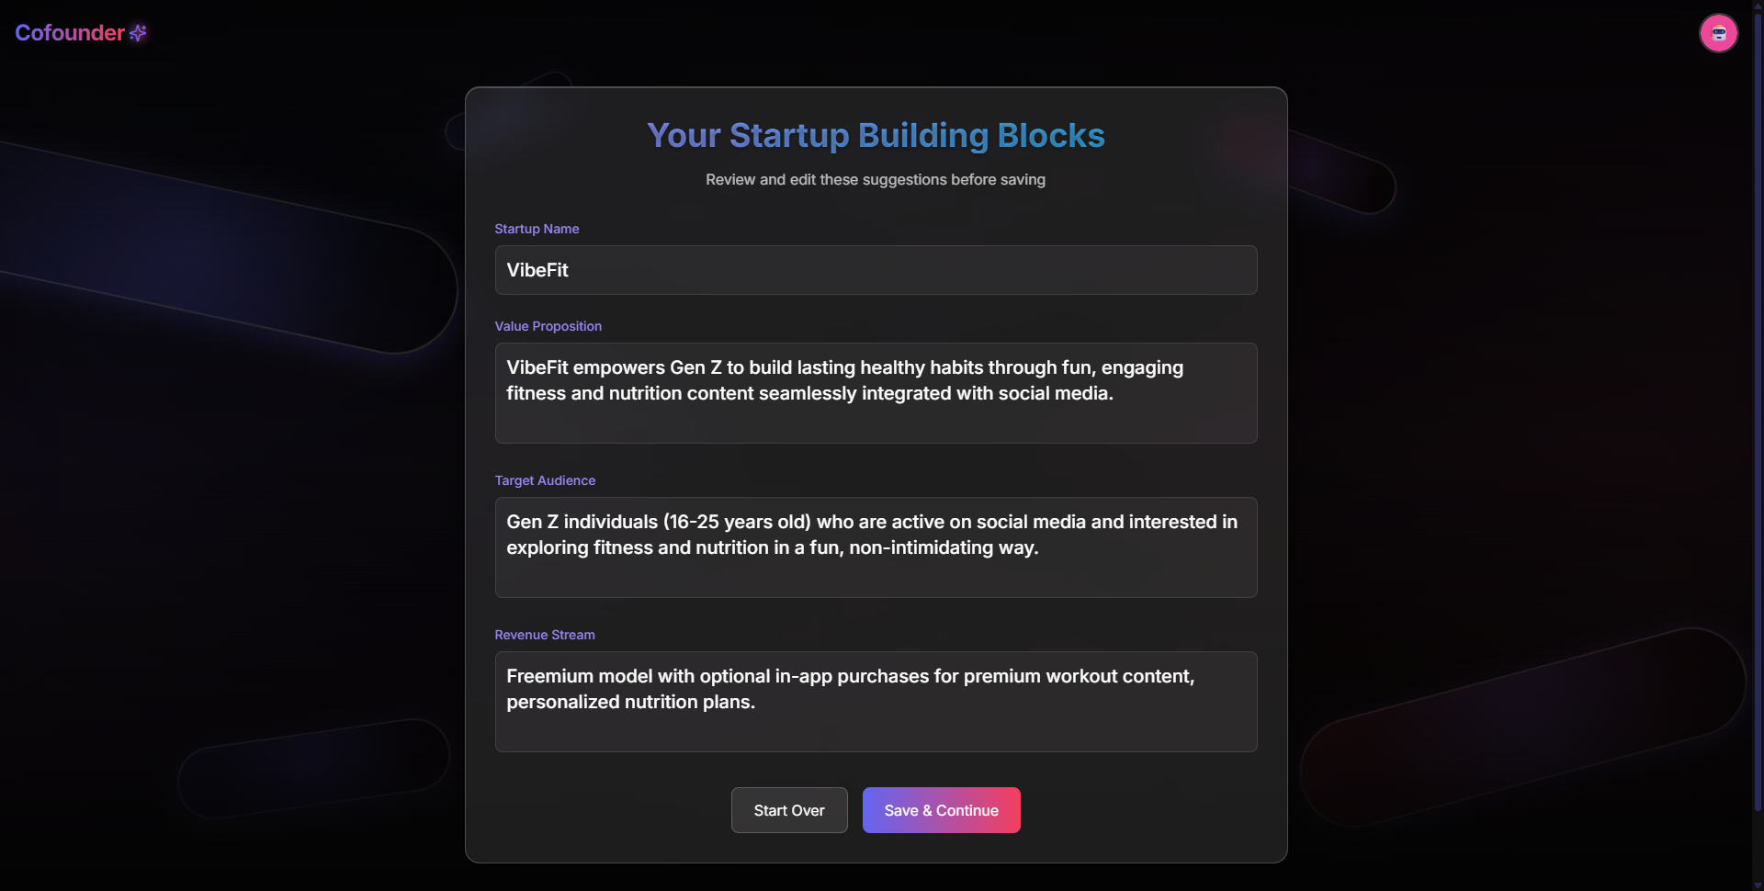This screenshot has width=1764, height=891.
Task: Select the Target Audience description text
Action: pos(872,534)
